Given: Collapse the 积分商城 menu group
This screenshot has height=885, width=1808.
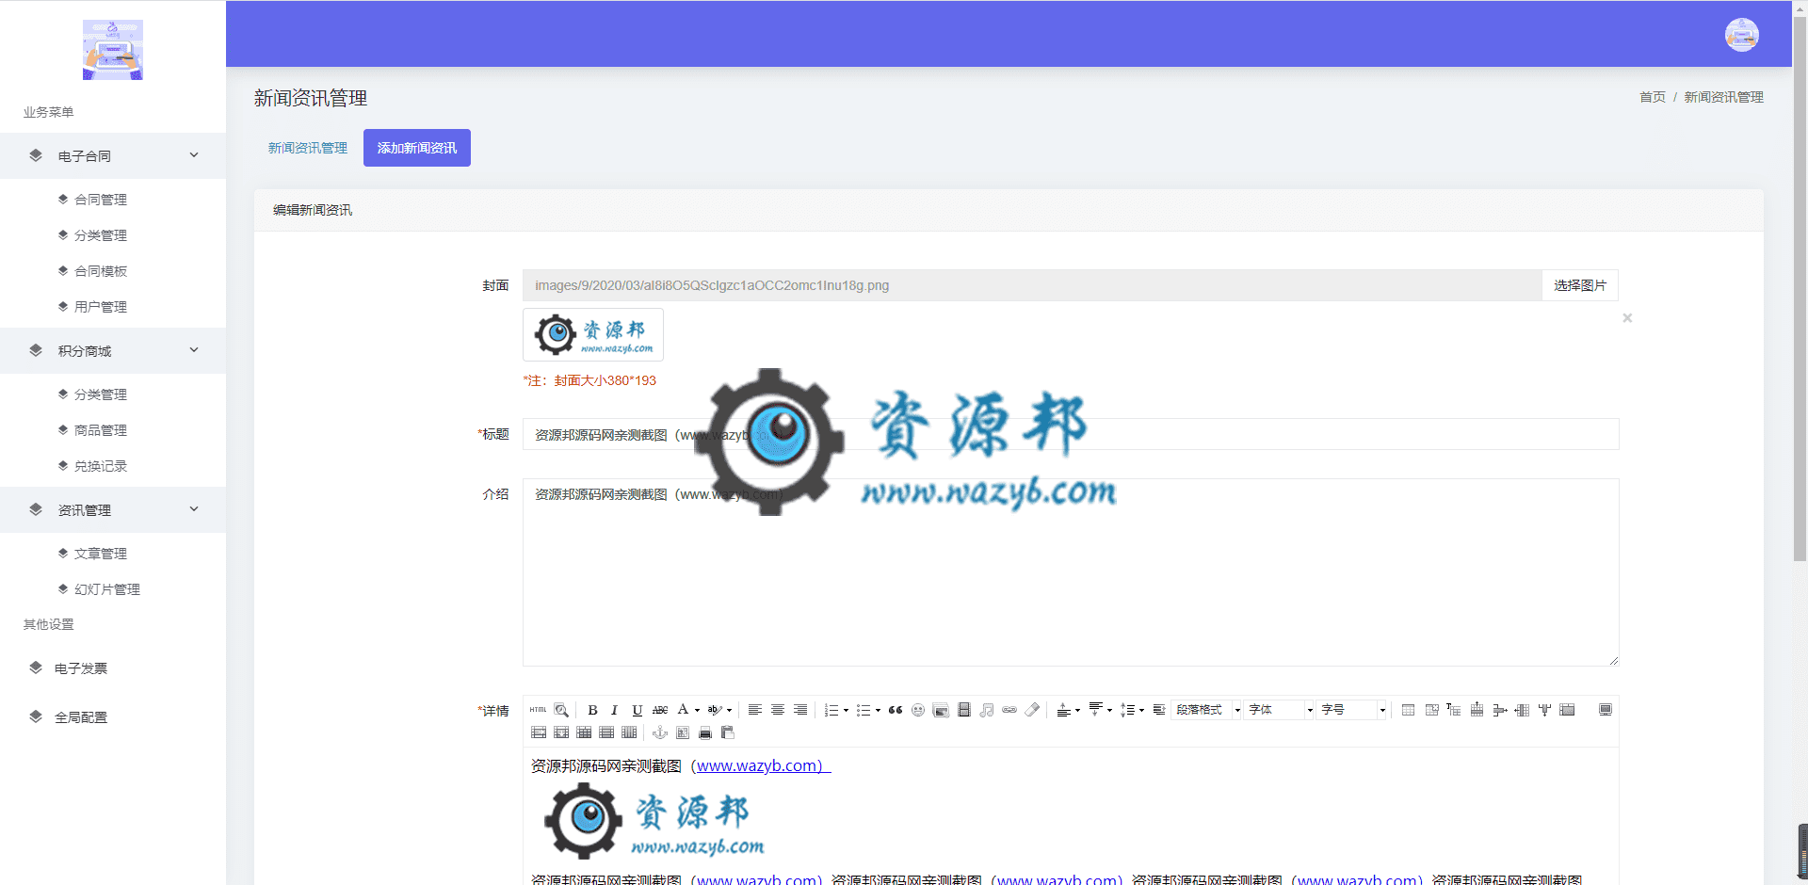Looking at the screenshot, I should click(x=113, y=350).
